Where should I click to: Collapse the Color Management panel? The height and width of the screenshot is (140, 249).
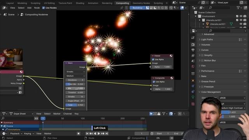tap(211, 92)
